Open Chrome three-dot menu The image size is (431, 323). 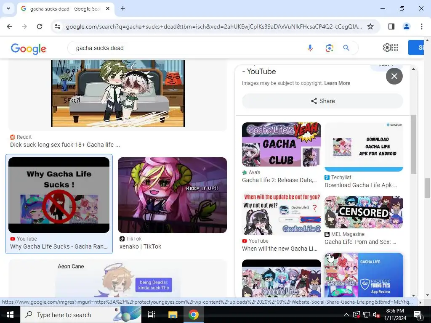coord(421,26)
